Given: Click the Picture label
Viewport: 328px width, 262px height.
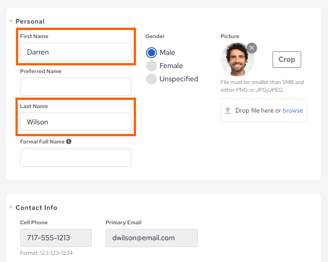Looking at the screenshot, I should click(230, 36).
